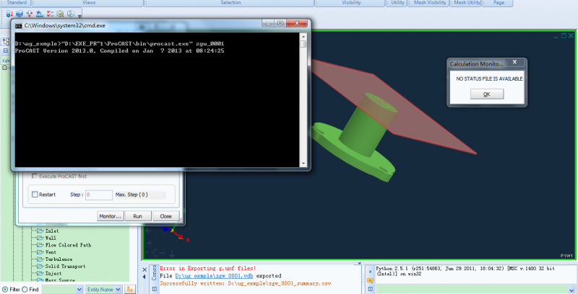Click the Step input field
This screenshot has height=294, width=578.
99,195
